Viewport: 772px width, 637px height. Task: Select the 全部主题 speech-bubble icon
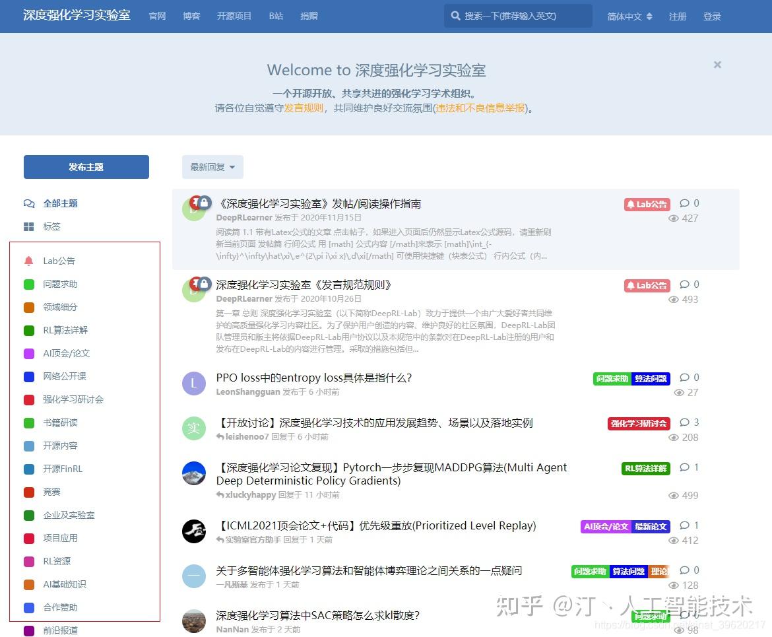(x=30, y=203)
